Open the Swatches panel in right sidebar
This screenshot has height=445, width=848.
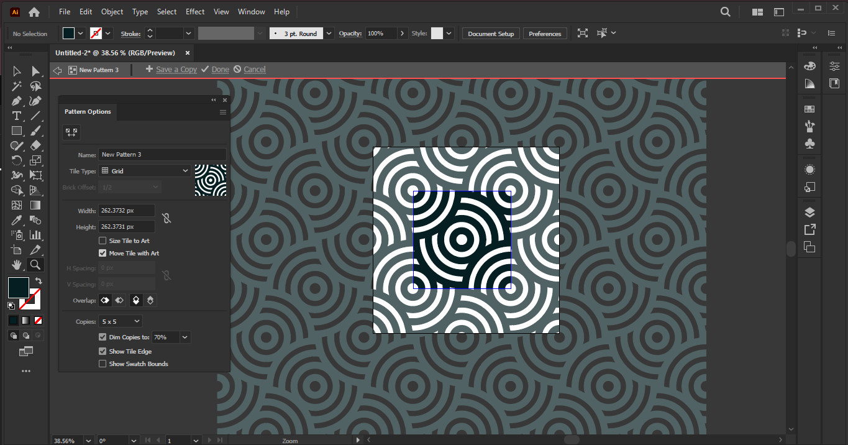click(809, 109)
